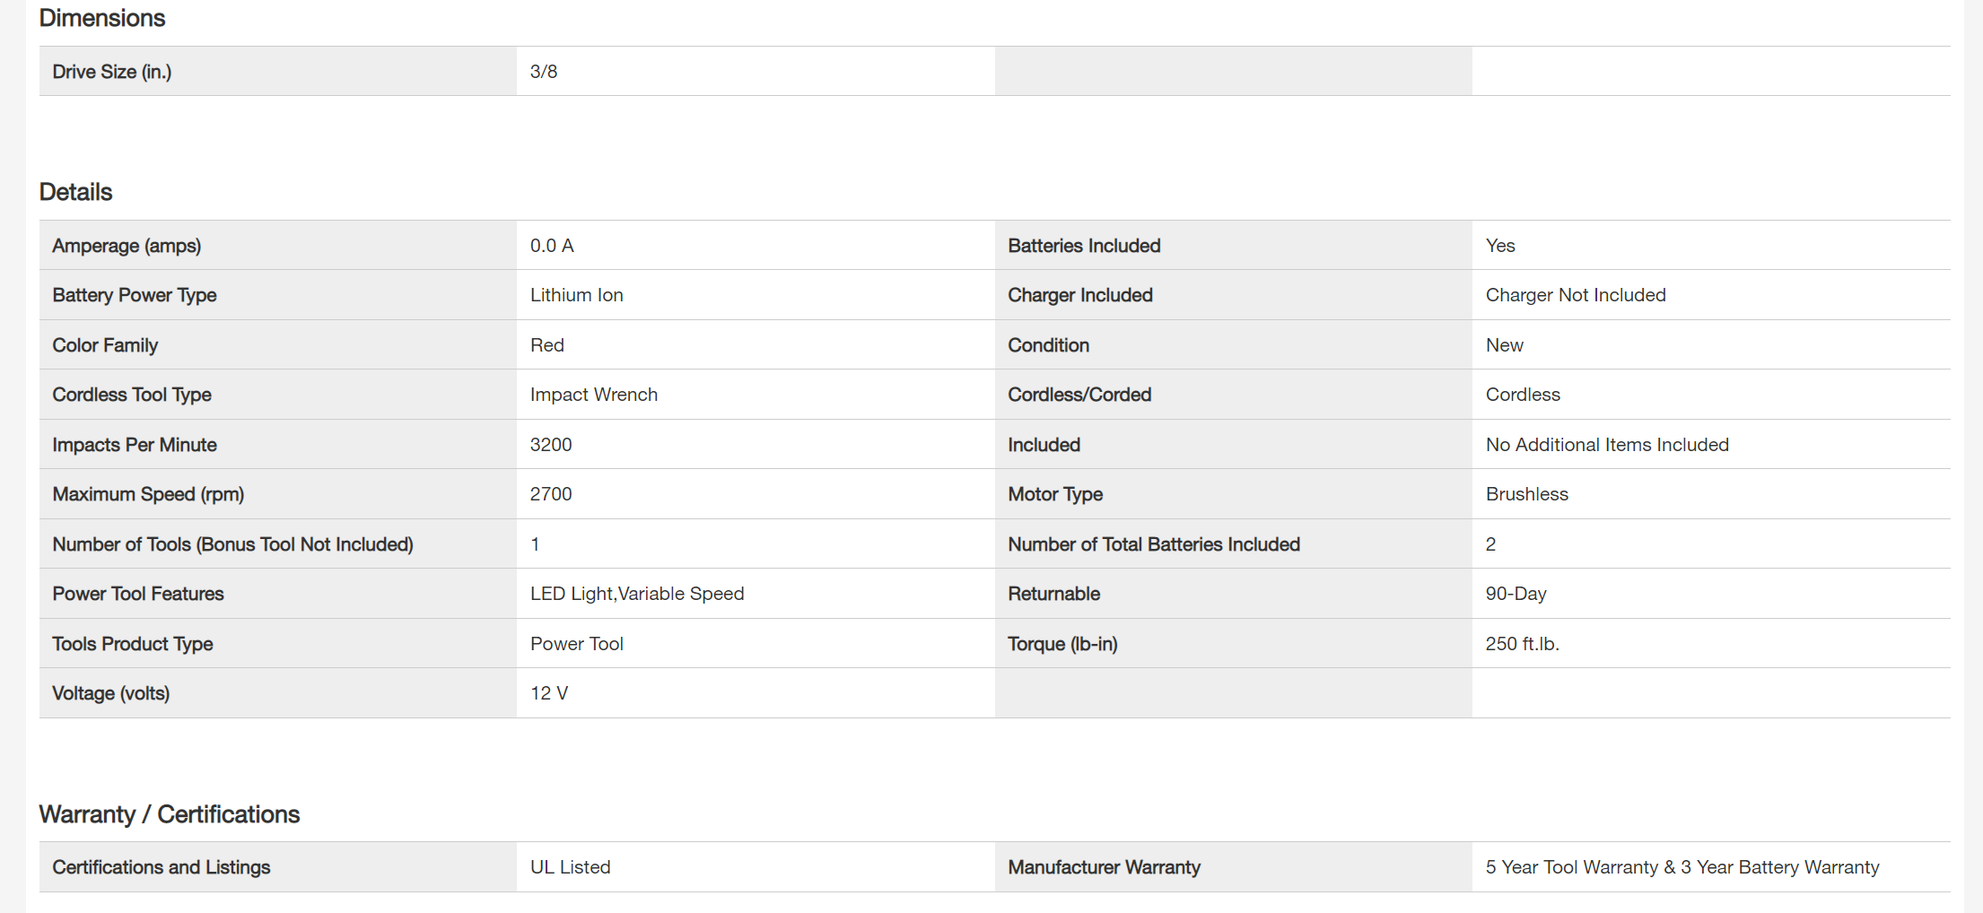Select the Drive Size (in.) label
1983x913 pixels.
(x=112, y=72)
